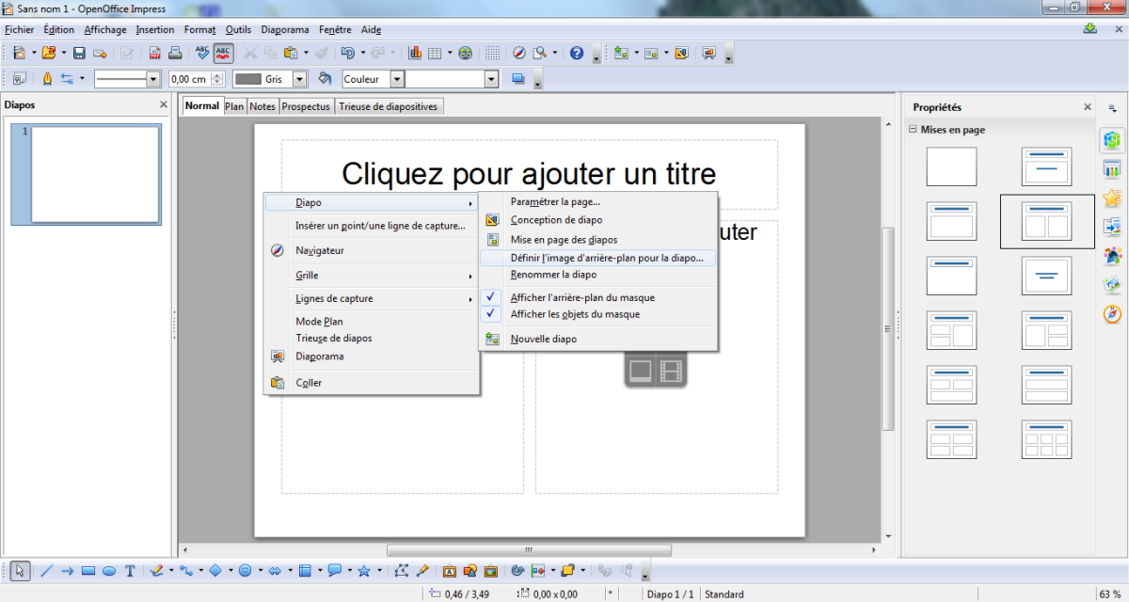Open the Fichier menu

tap(19, 29)
